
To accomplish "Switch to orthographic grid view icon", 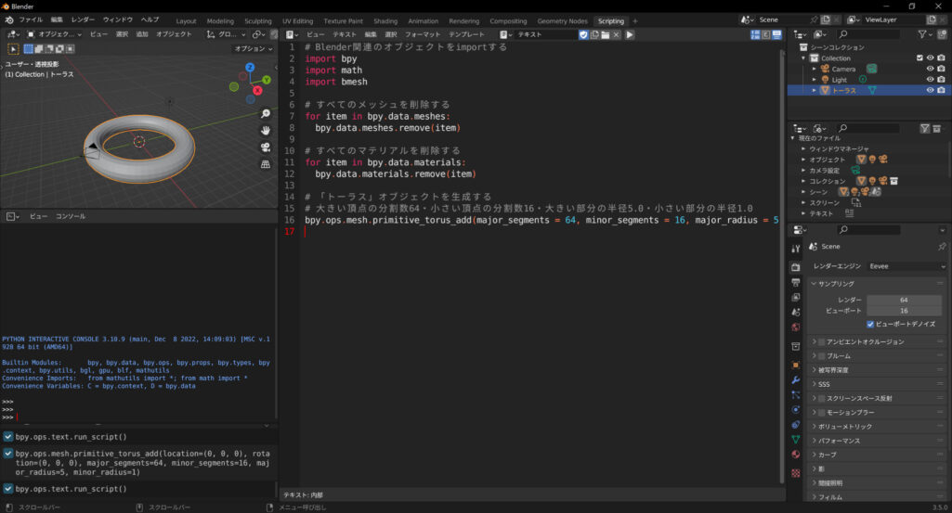I will coord(266,164).
